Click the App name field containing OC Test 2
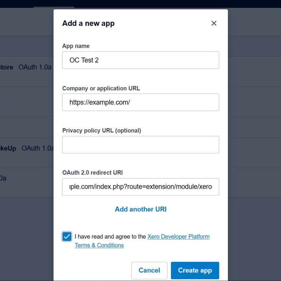The height and width of the screenshot is (281, 281). tap(140, 60)
